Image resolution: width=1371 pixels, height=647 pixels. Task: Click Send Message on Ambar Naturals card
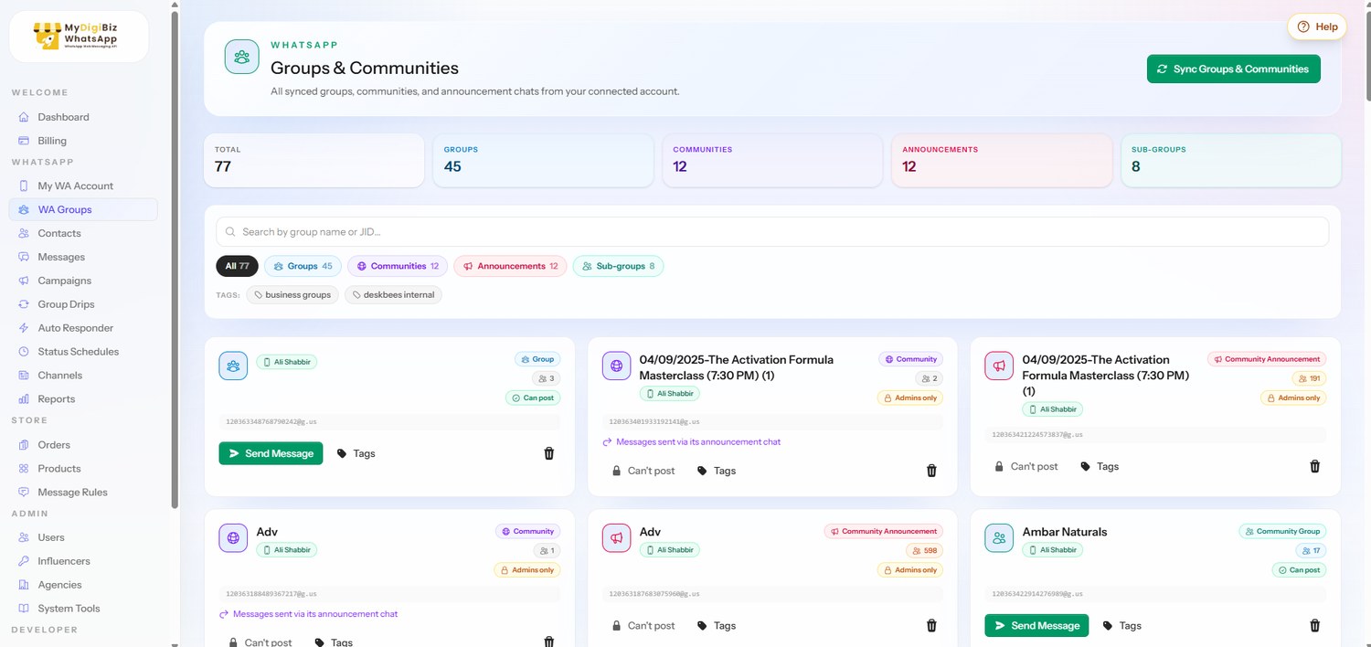coord(1036,626)
